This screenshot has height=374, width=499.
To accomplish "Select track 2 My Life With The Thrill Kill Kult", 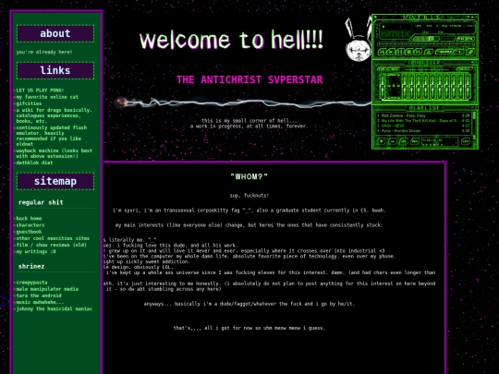I will coord(423,121).
